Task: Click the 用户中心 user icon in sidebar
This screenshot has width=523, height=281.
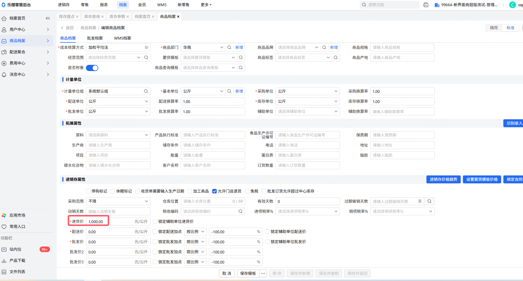Action: pos(4,29)
